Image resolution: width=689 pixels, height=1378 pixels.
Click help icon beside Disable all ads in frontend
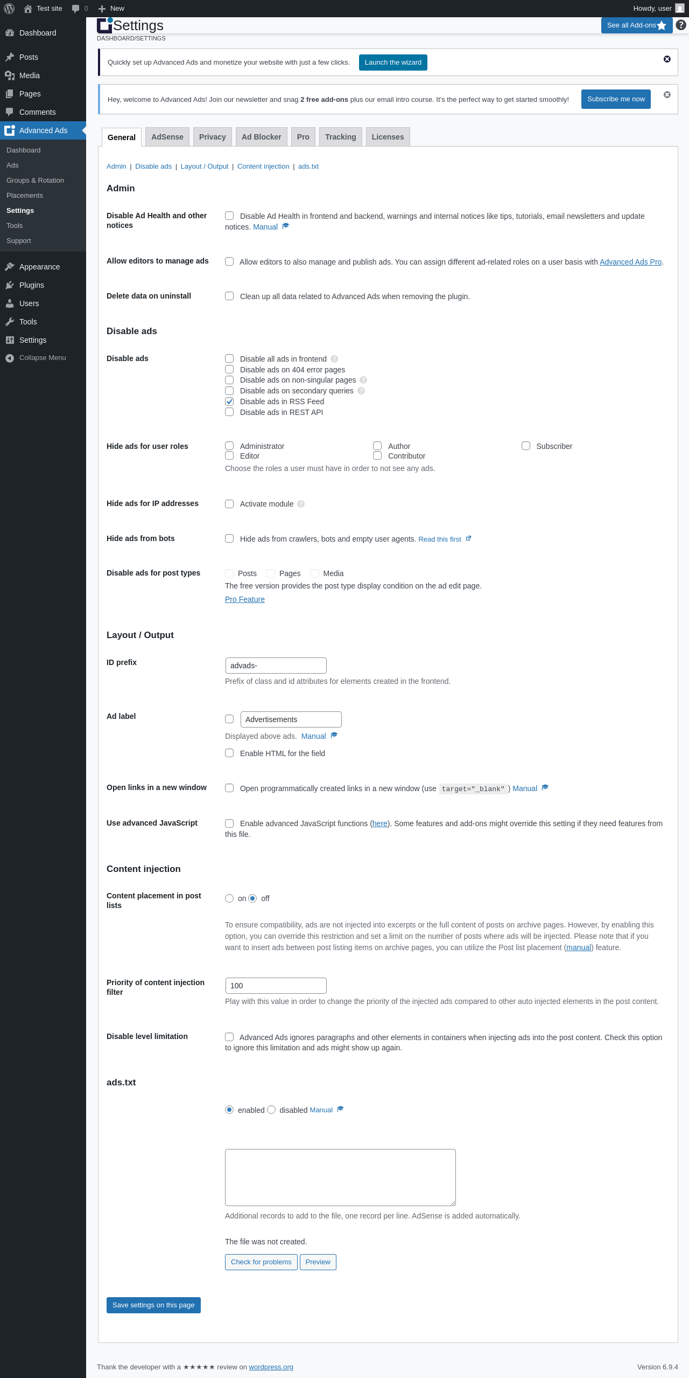[x=334, y=359]
